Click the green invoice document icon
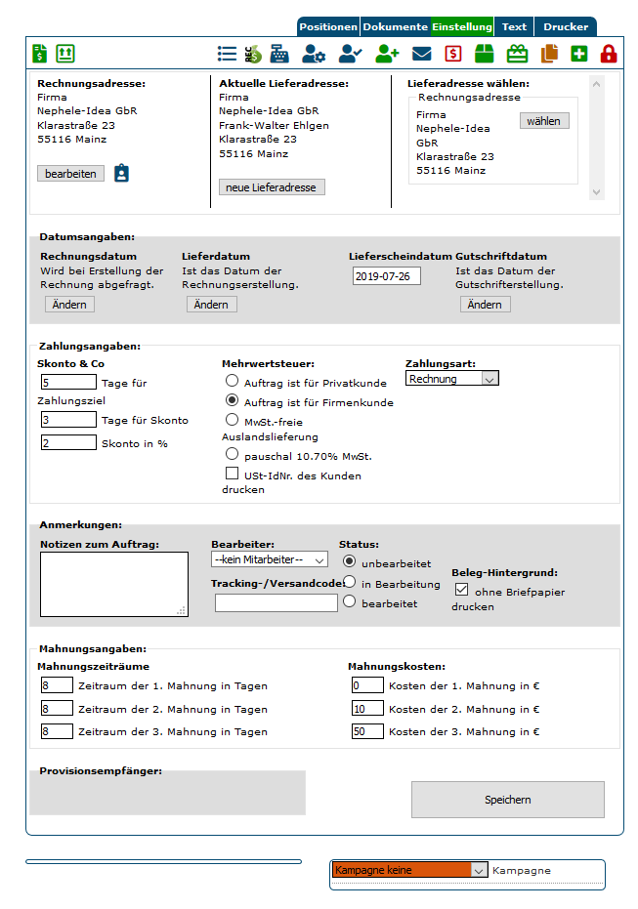The width and height of the screenshot is (638, 909). point(39,54)
